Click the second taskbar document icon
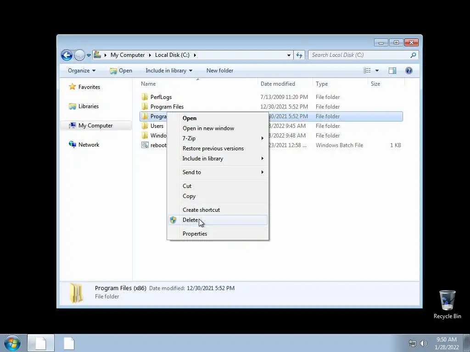 (69, 343)
